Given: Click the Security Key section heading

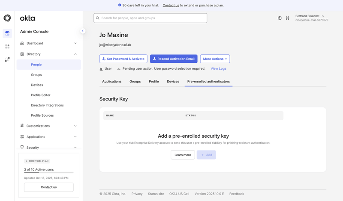Looking at the screenshot, I should pyautogui.click(x=114, y=99).
